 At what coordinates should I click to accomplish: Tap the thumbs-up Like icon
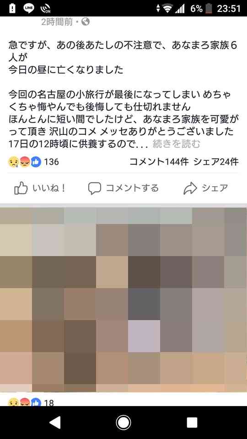21,188
